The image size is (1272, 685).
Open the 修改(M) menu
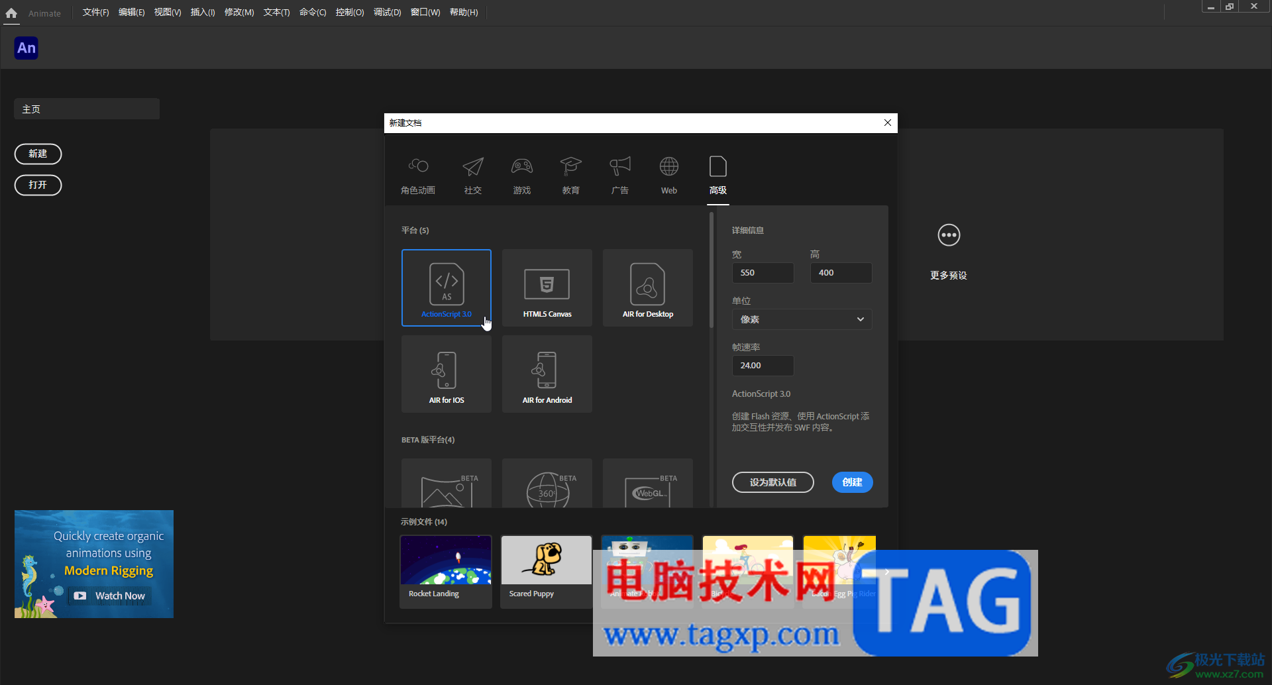click(239, 13)
